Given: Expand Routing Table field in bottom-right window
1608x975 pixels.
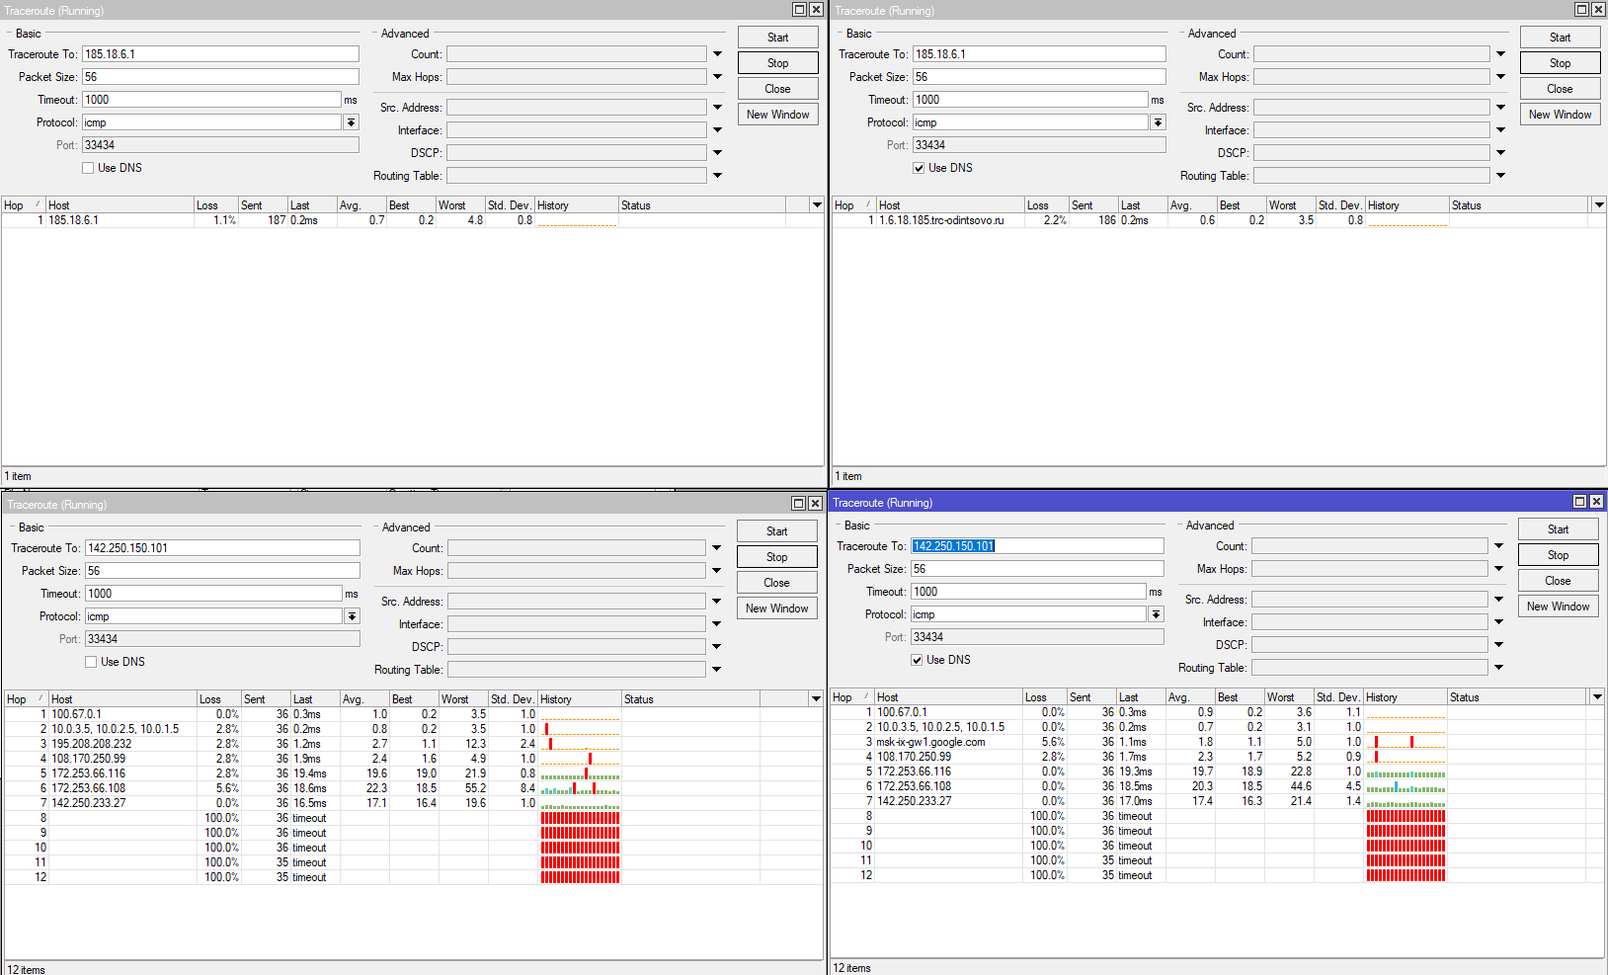Looking at the screenshot, I should [x=1498, y=668].
